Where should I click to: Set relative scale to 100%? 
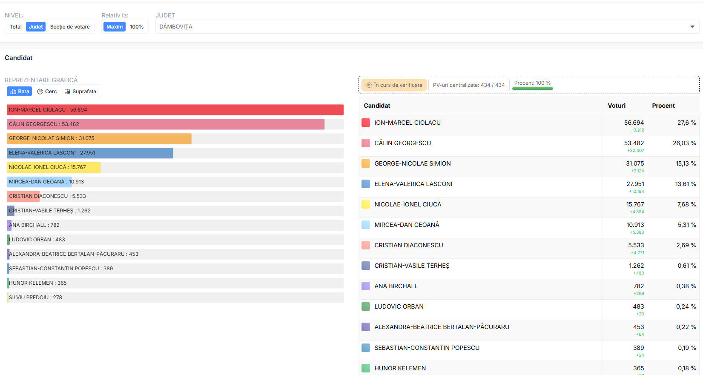(137, 27)
